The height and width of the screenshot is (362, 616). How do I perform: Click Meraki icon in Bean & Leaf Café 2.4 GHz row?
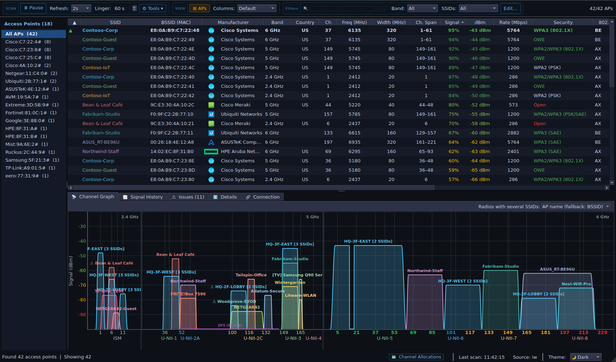coord(211,124)
